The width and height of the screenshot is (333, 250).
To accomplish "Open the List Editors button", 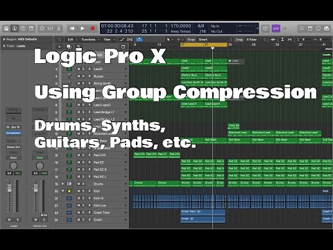I will tap(302, 28).
